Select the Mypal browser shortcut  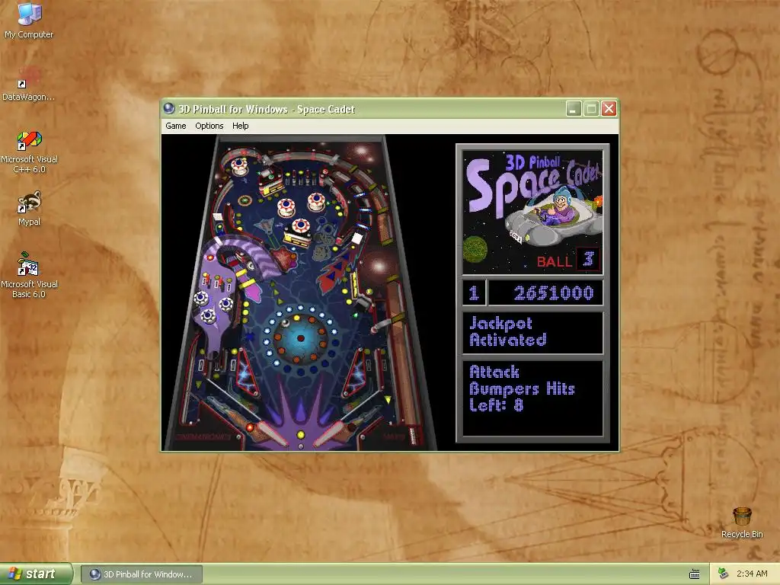30,209
